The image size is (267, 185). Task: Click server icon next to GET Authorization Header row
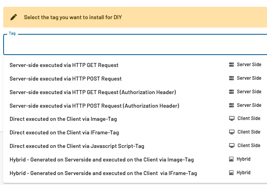tap(231, 92)
